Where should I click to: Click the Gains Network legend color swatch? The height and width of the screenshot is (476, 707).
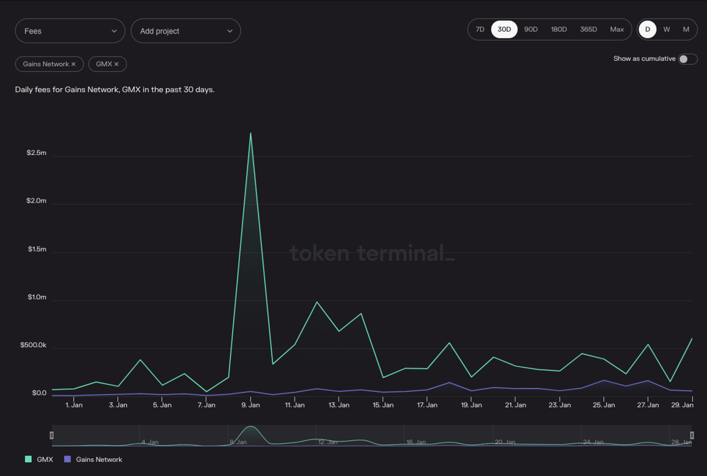[x=68, y=459]
